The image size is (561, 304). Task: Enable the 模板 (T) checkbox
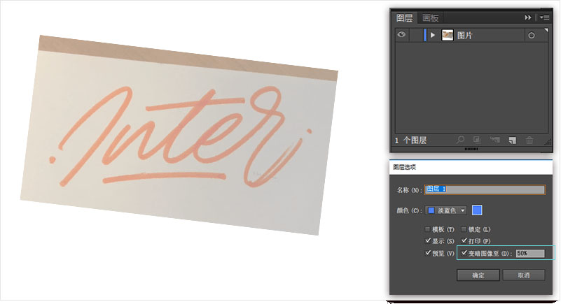point(428,229)
